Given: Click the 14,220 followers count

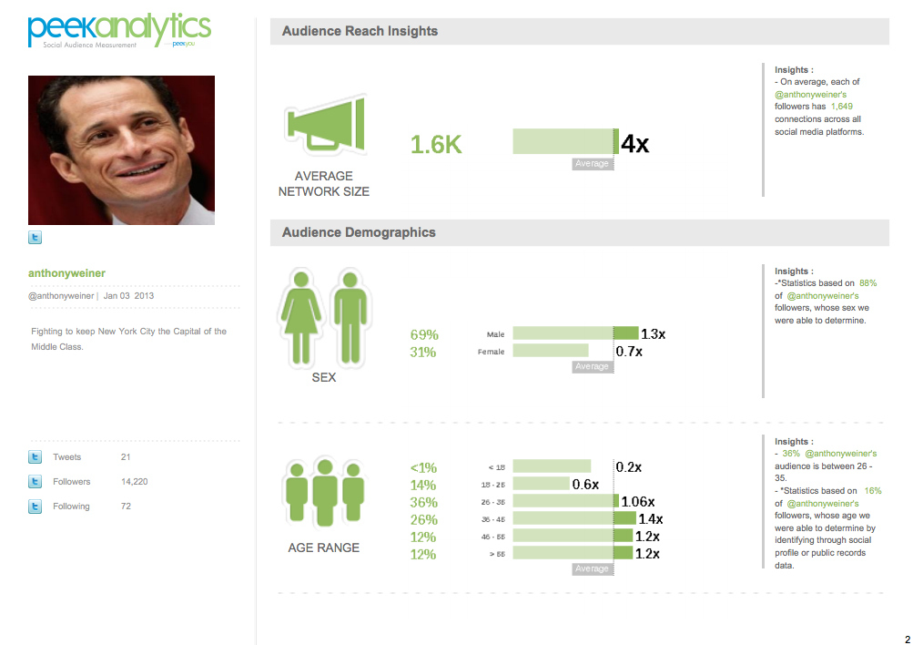Looking at the screenshot, I should pos(135,482).
